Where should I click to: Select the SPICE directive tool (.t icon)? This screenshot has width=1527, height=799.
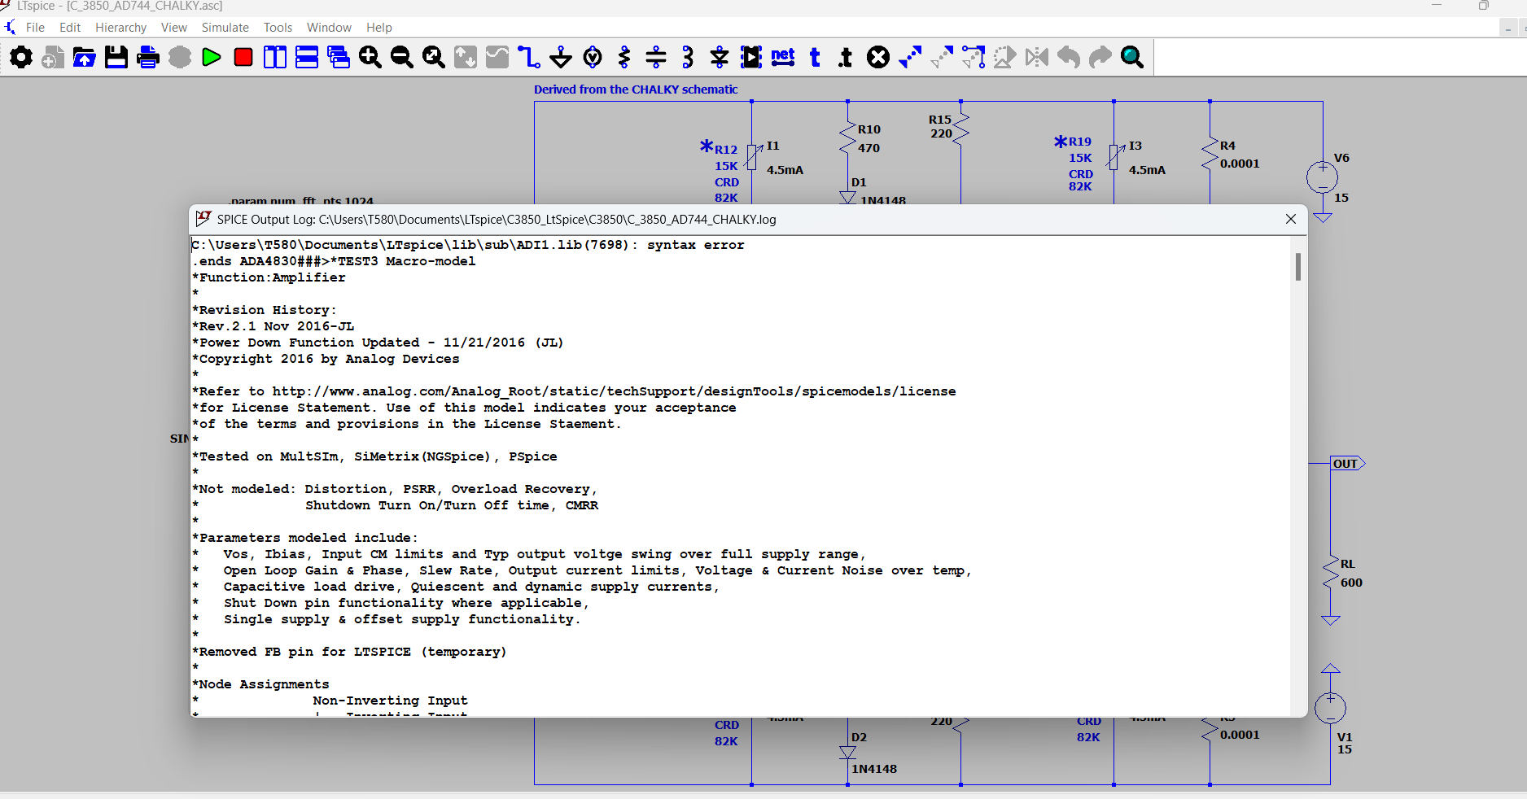[847, 57]
